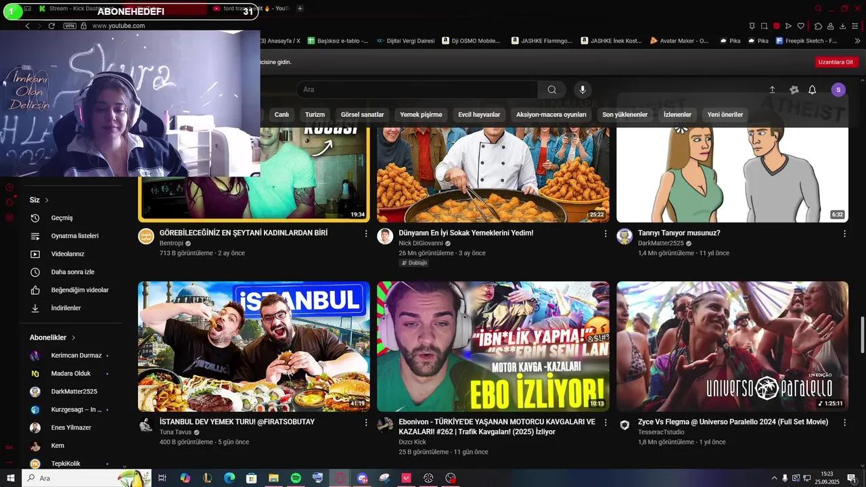Select the Canlı filter chip

click(281, 115)
